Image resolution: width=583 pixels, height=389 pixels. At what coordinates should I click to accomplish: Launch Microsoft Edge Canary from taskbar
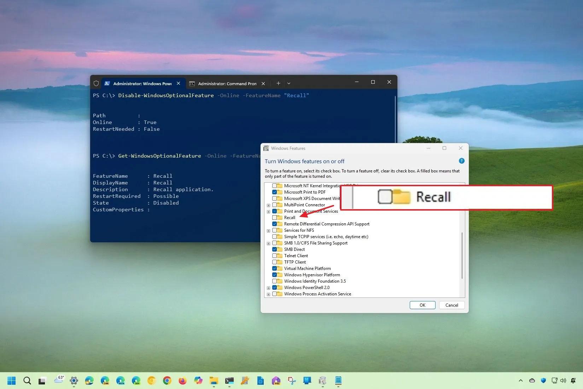click(x=105, y=381)
